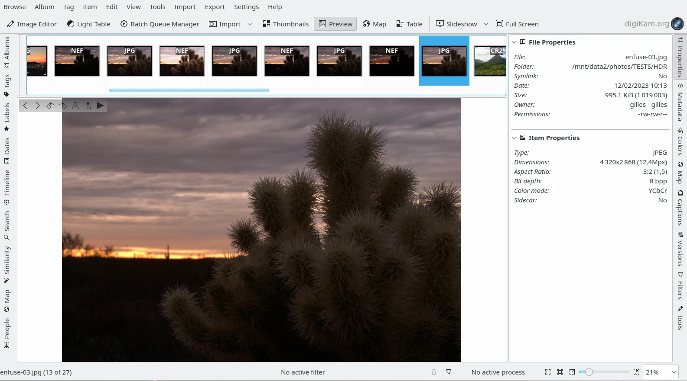Click the zoom slider in status bar
The height and width of the screenshot is (381, 687).
click(606, 372)
